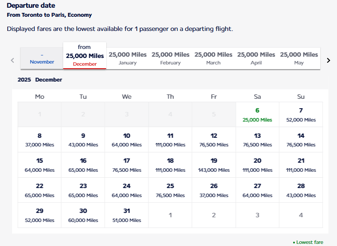The height and width of the screenshot is (246, 337).
Task: Open the February month tab
Action: (x=170, y=58)
